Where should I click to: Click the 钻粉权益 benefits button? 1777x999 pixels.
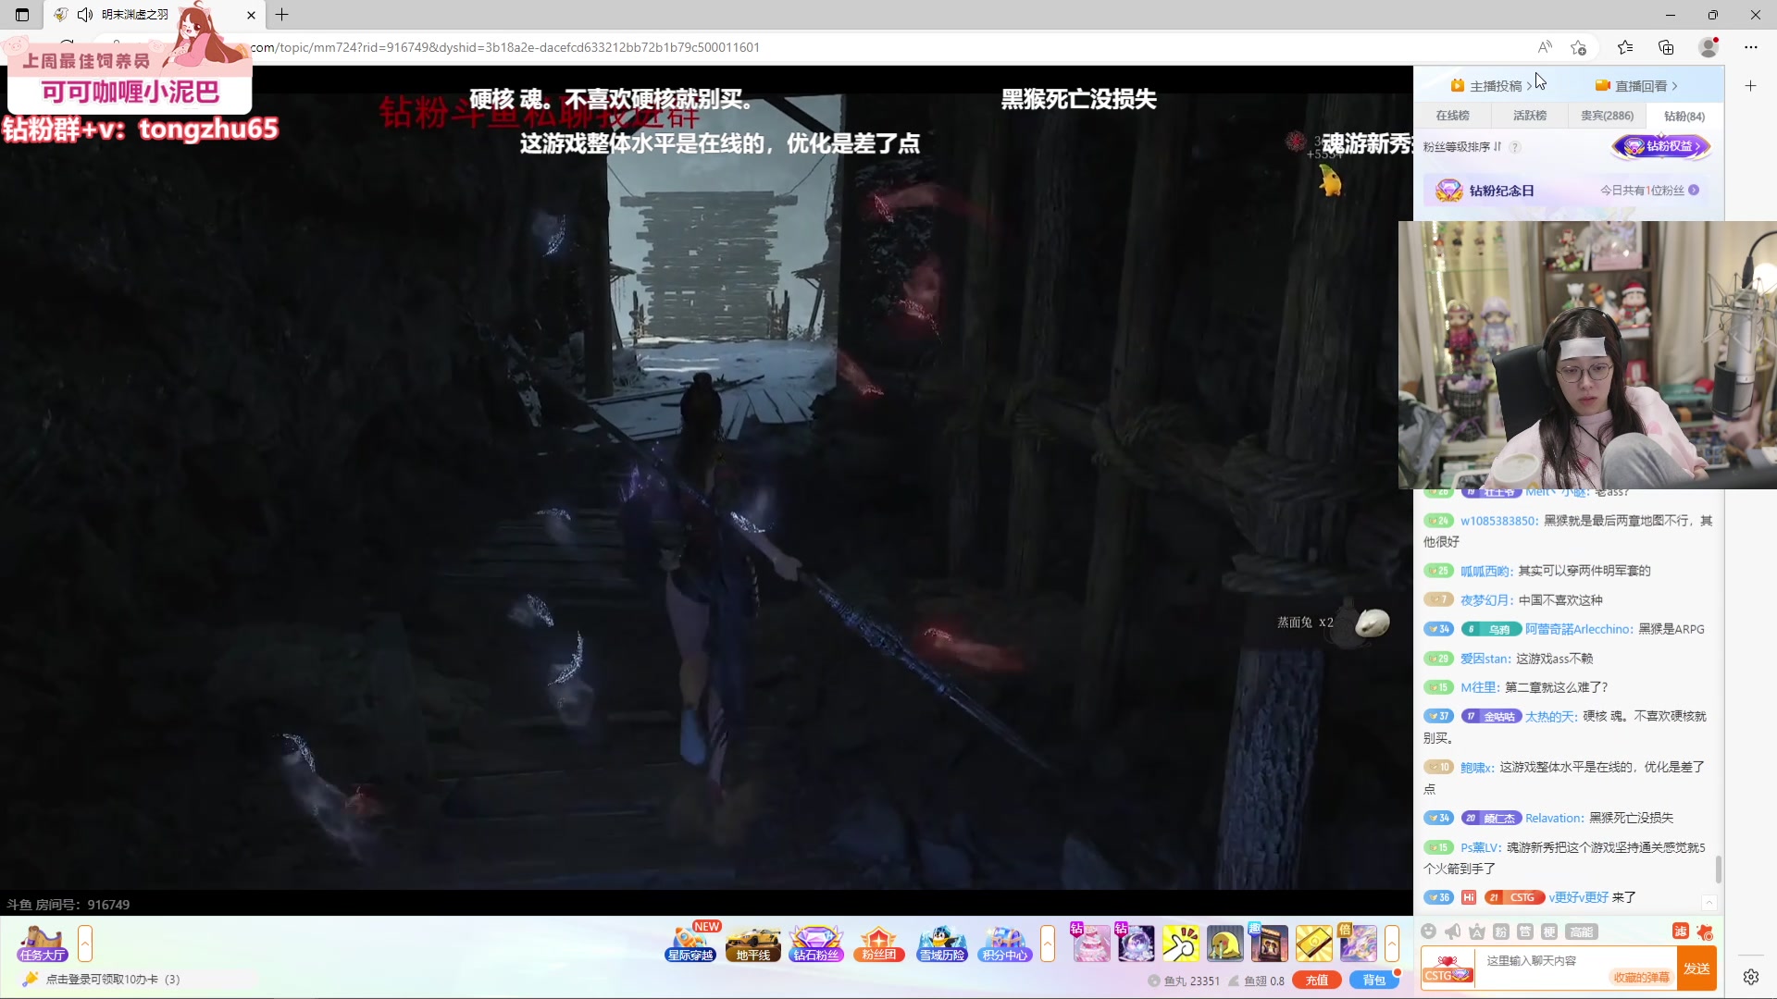click(1661, 146)
